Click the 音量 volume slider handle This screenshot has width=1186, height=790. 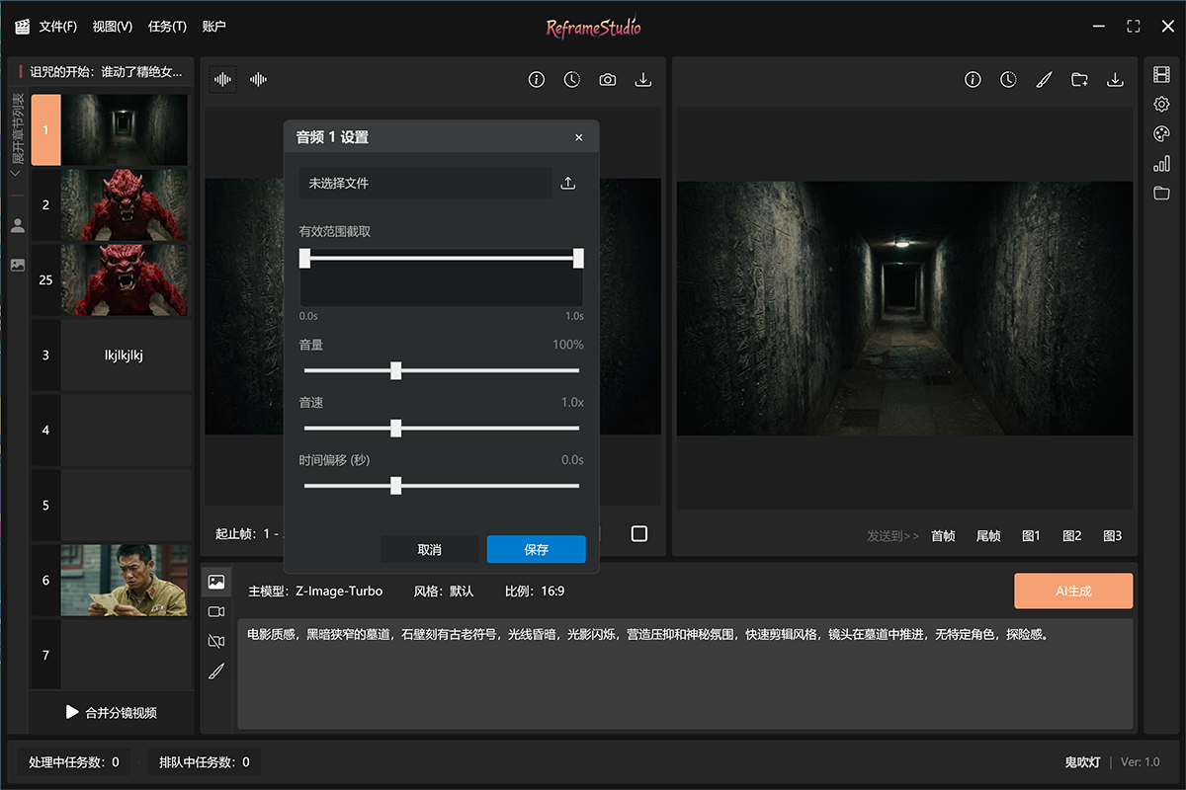pyautogui.click(x=395, y=371)
